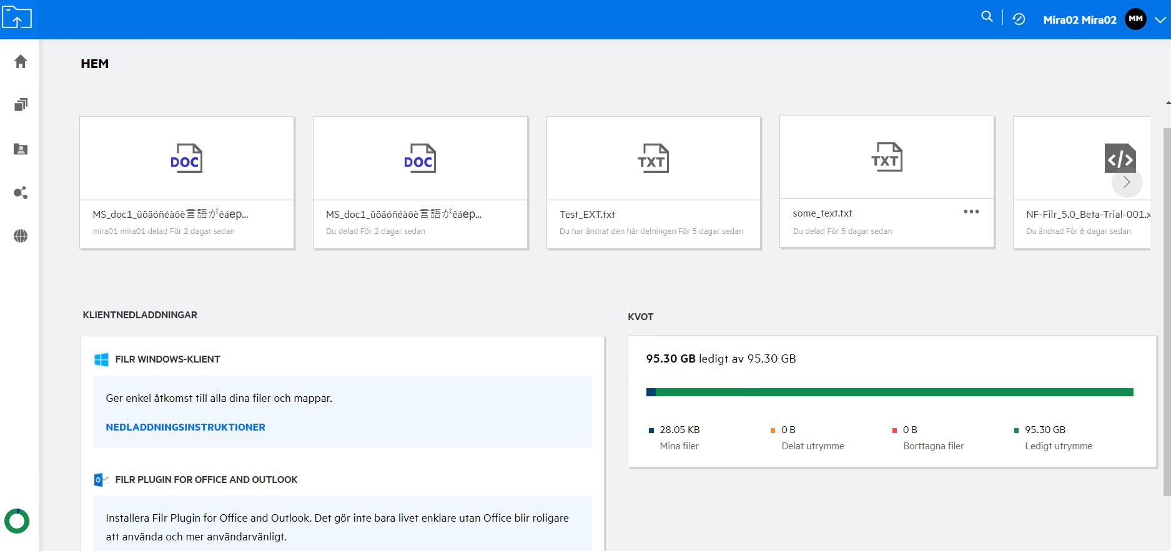Open NEDLADDNINGSINSTRUKTIONER link
The width and height of the screenshot is (1171, 551).
click(185, 427)
